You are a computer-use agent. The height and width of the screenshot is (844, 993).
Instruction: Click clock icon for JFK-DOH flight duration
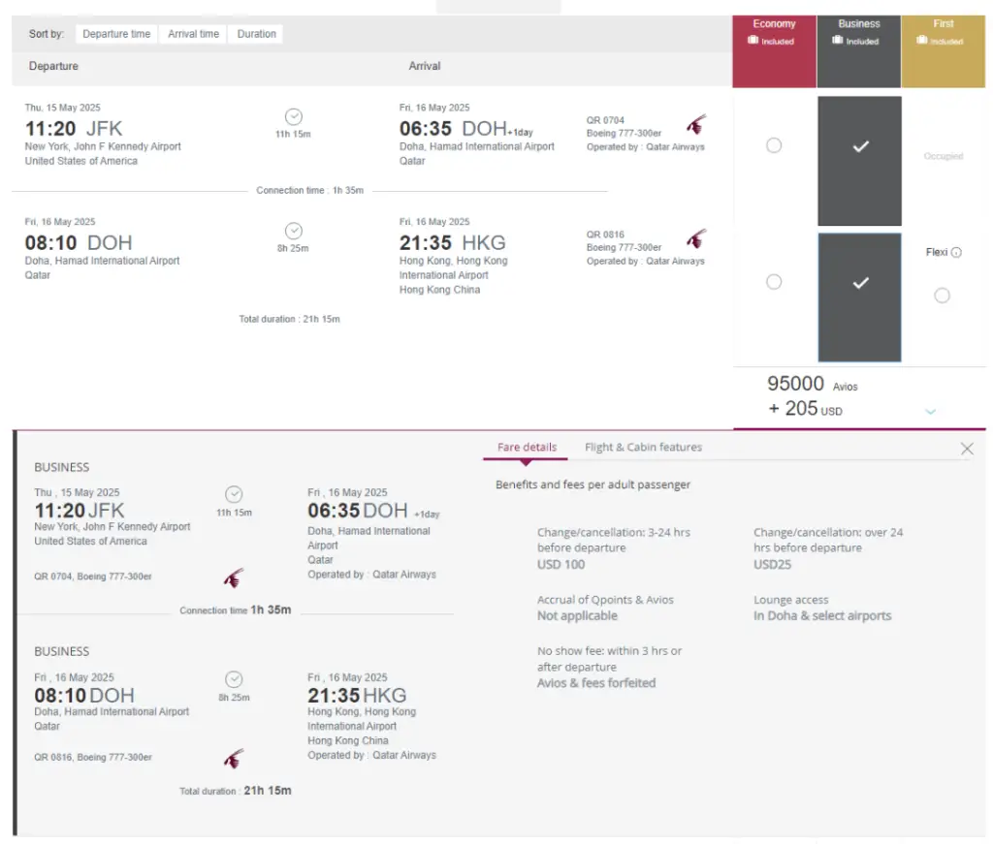[x=293, y=116]
